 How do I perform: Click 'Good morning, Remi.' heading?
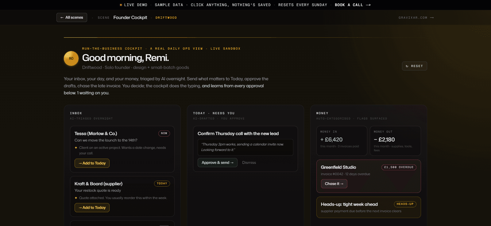[126, 58]
